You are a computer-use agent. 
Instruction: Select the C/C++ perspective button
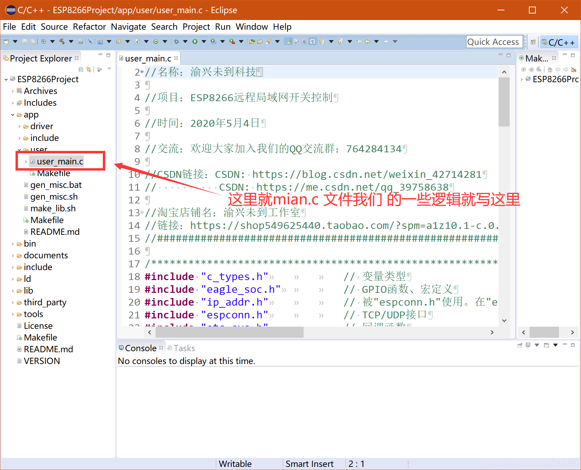tap(559, 41)
